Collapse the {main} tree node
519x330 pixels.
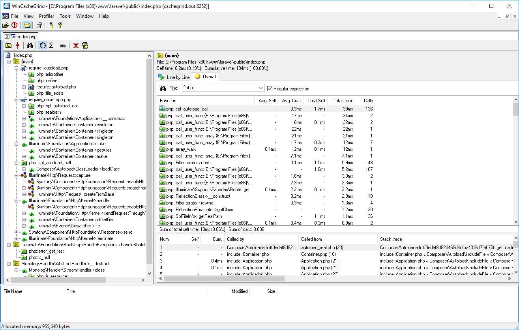[x=9, y=62]
